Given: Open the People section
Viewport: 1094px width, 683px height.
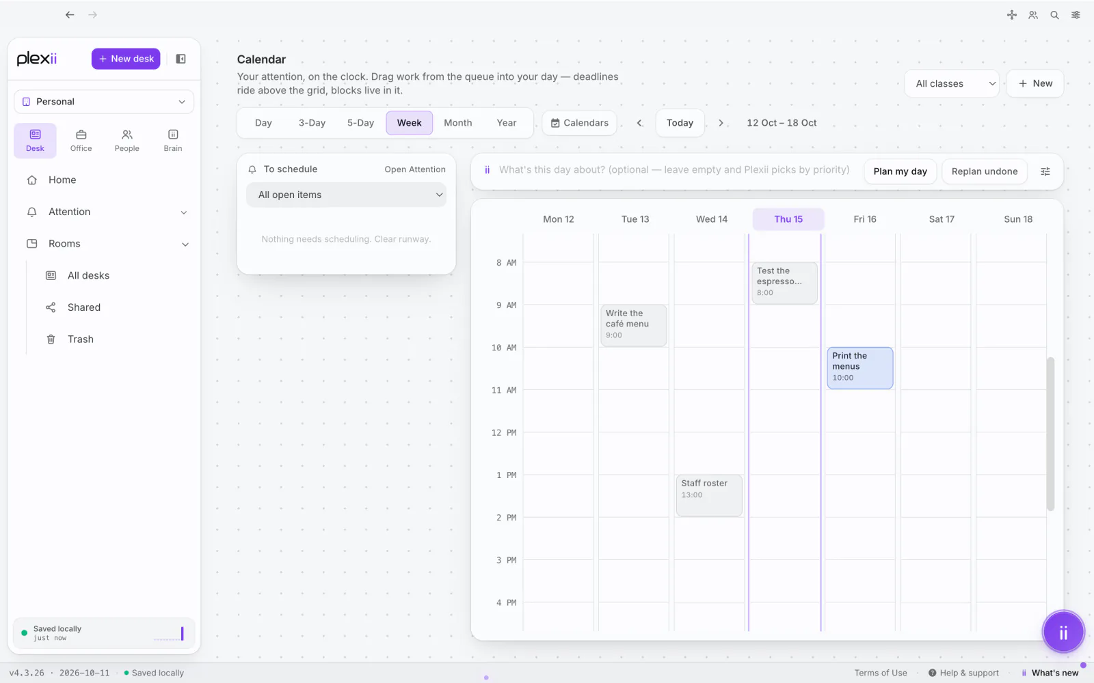Looking at the screenshot, I should click(127, 141).
